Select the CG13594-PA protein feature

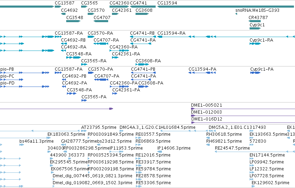(x=202, y=73)
